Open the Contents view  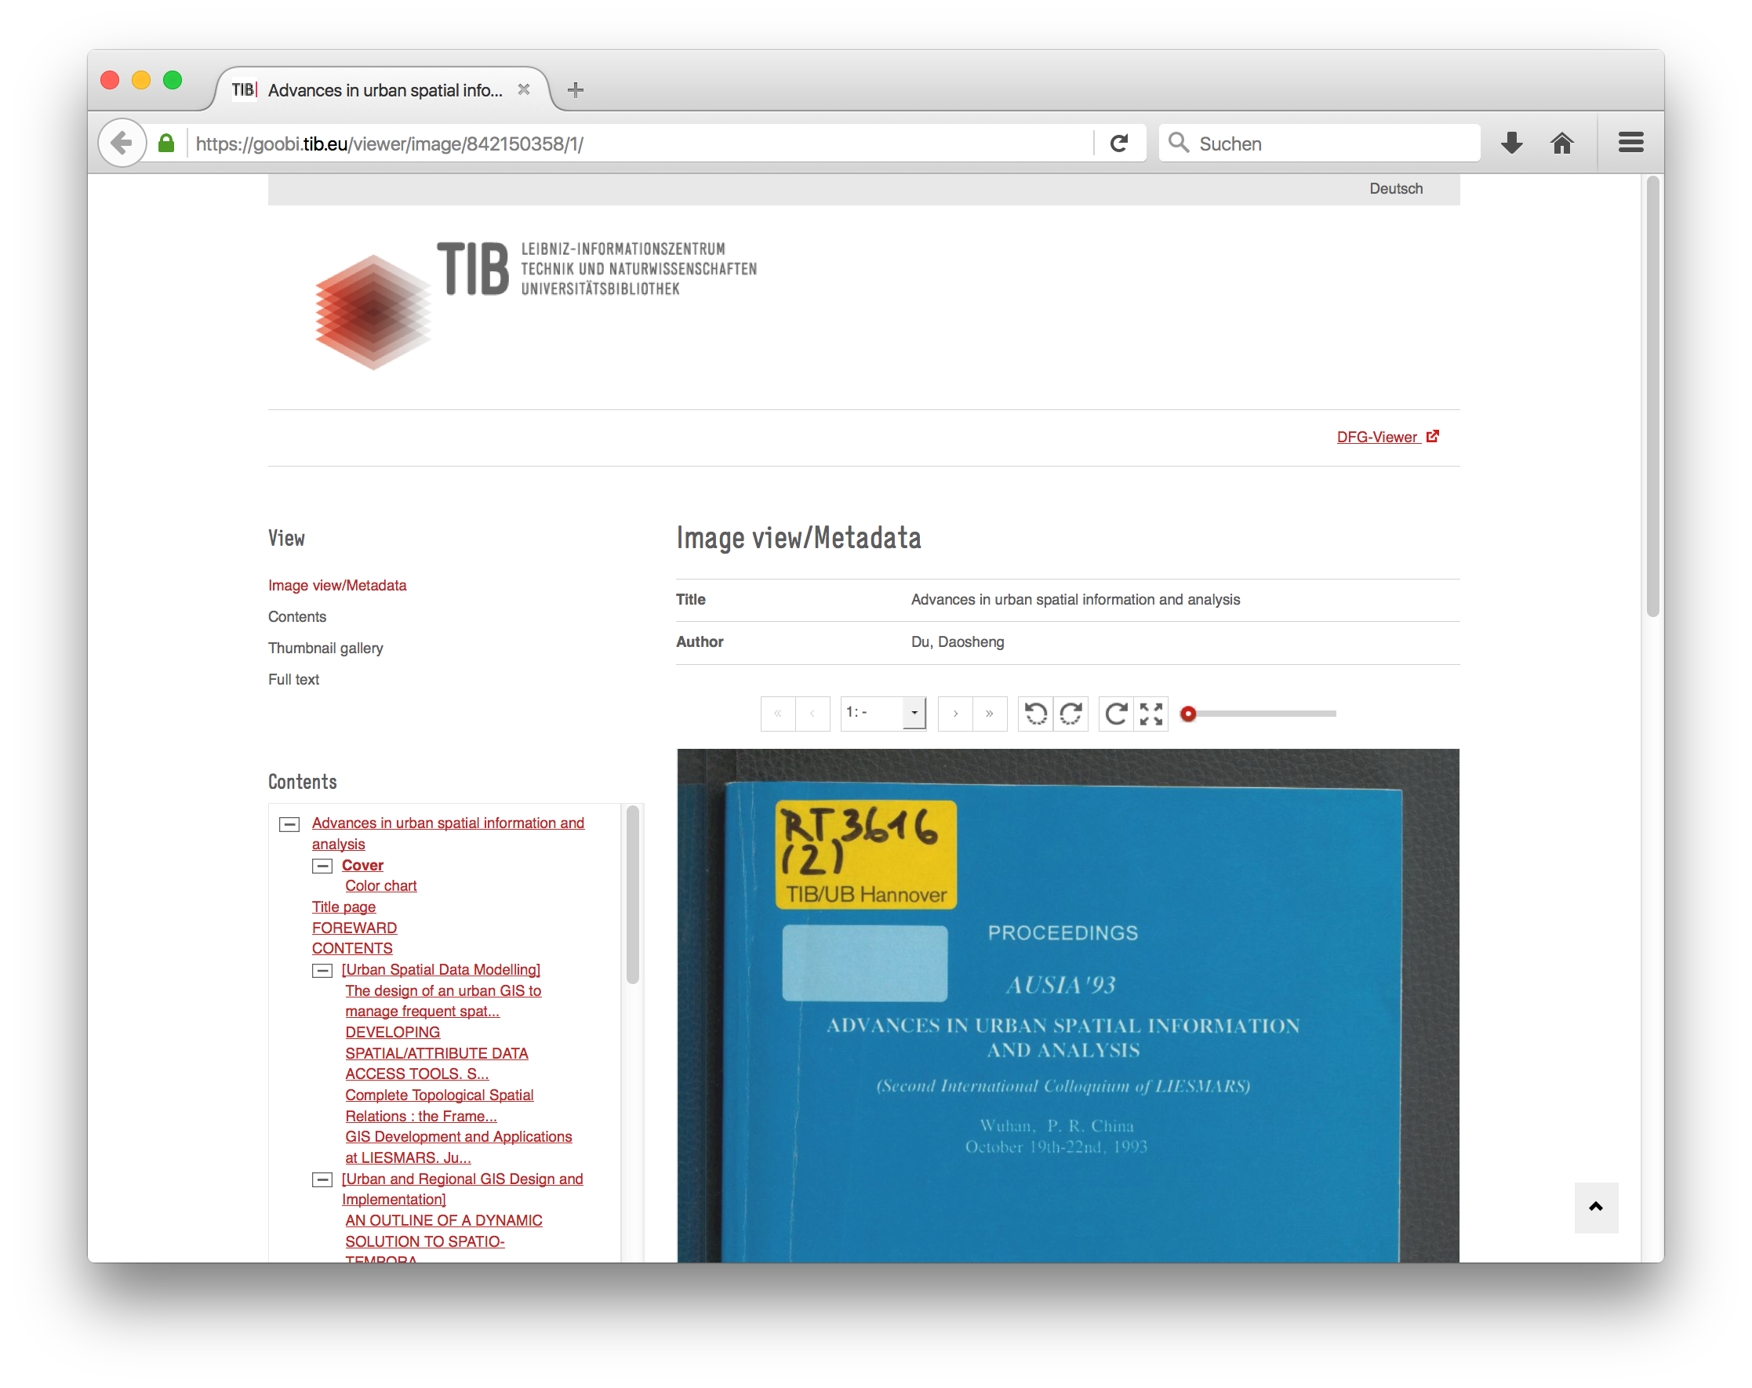(x=297, y=617)
